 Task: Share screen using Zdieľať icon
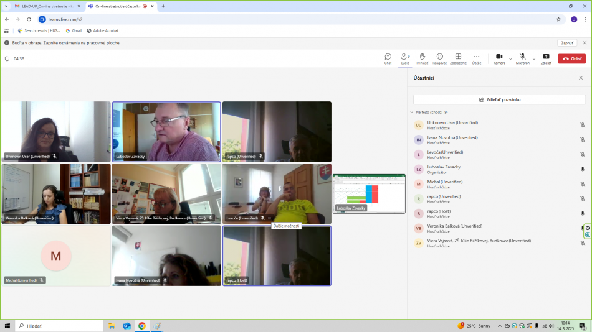(x=546, y=58)
